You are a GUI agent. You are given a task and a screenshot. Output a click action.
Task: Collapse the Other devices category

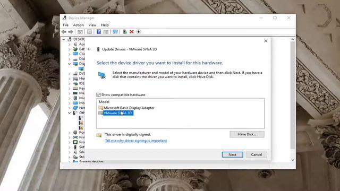(70, 113)
